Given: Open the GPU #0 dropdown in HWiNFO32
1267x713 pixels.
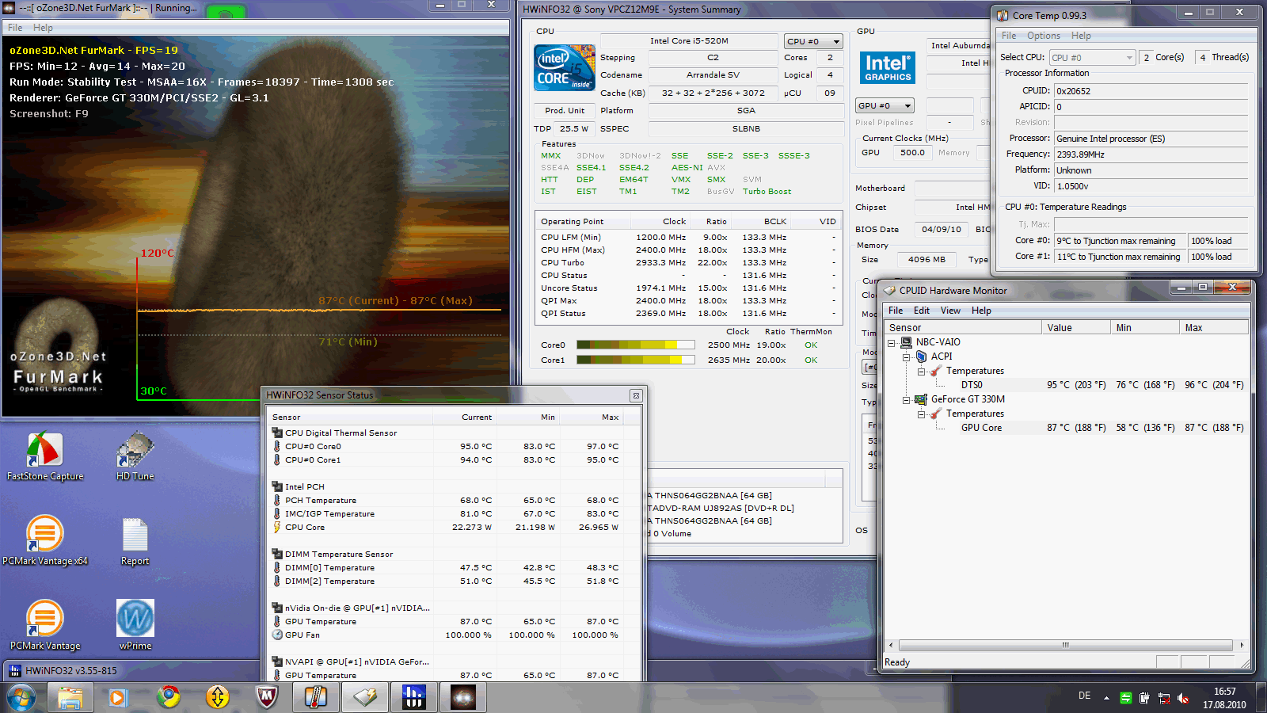Looking at the screenshot, I should 885,105.
